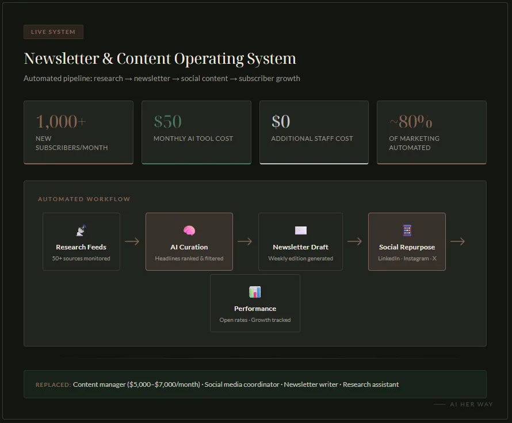Click the pink brain icon in AI Curation
Image resolution: width=512 pixels, height=423 pixels.
189,230
